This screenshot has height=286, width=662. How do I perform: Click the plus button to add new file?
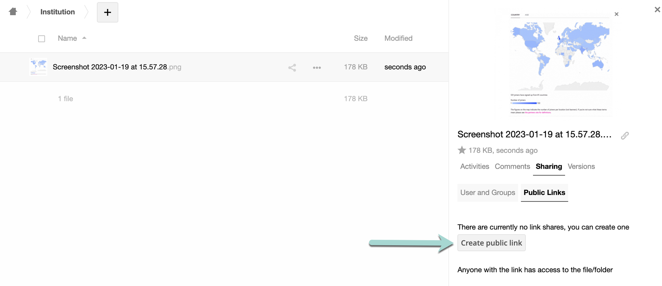click(108, 12)
